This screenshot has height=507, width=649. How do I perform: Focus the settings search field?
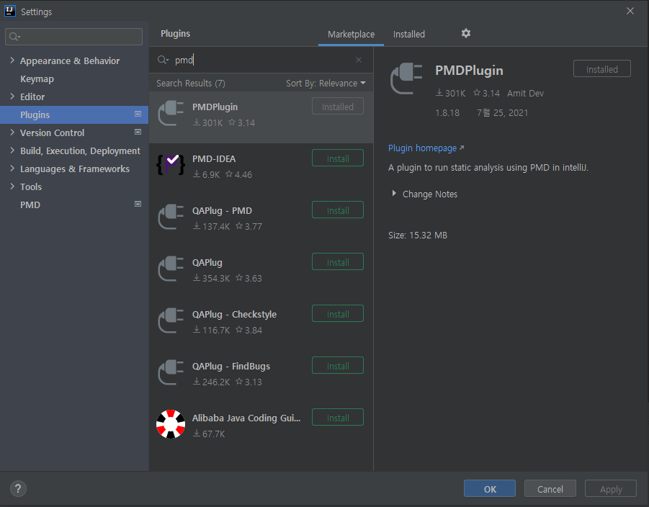coord(73,37)
